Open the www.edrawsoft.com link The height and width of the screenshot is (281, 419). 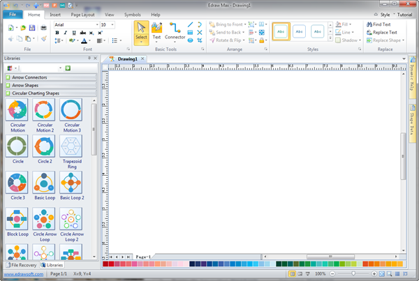coord(22,275)
